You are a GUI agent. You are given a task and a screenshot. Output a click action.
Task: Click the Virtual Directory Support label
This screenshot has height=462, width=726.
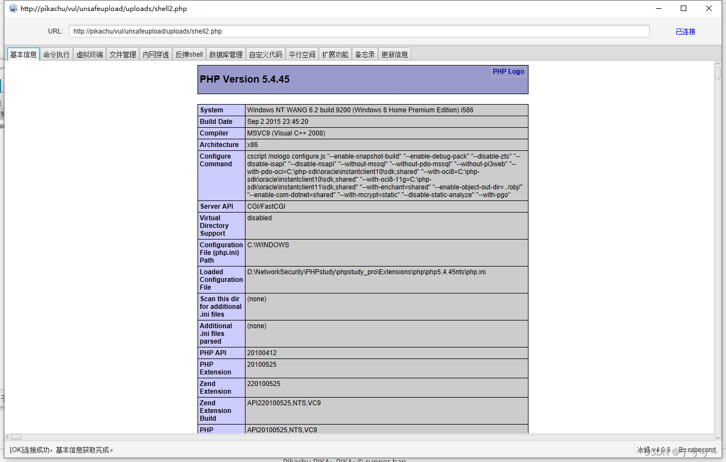pos(214,226)
